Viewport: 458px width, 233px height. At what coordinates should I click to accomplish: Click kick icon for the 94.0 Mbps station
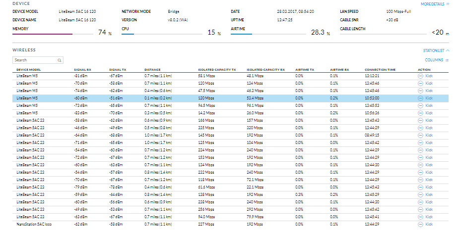point(420,217)
